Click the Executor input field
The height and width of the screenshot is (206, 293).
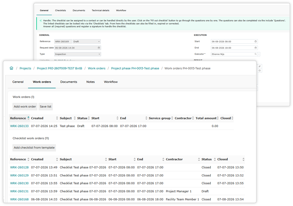[232, 54]
